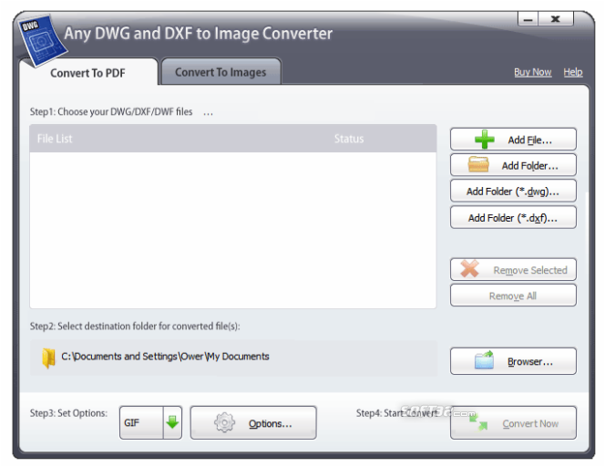Screen dimensions: 605x467
Task: Close the converter window
Action: [x=556, y=18]
